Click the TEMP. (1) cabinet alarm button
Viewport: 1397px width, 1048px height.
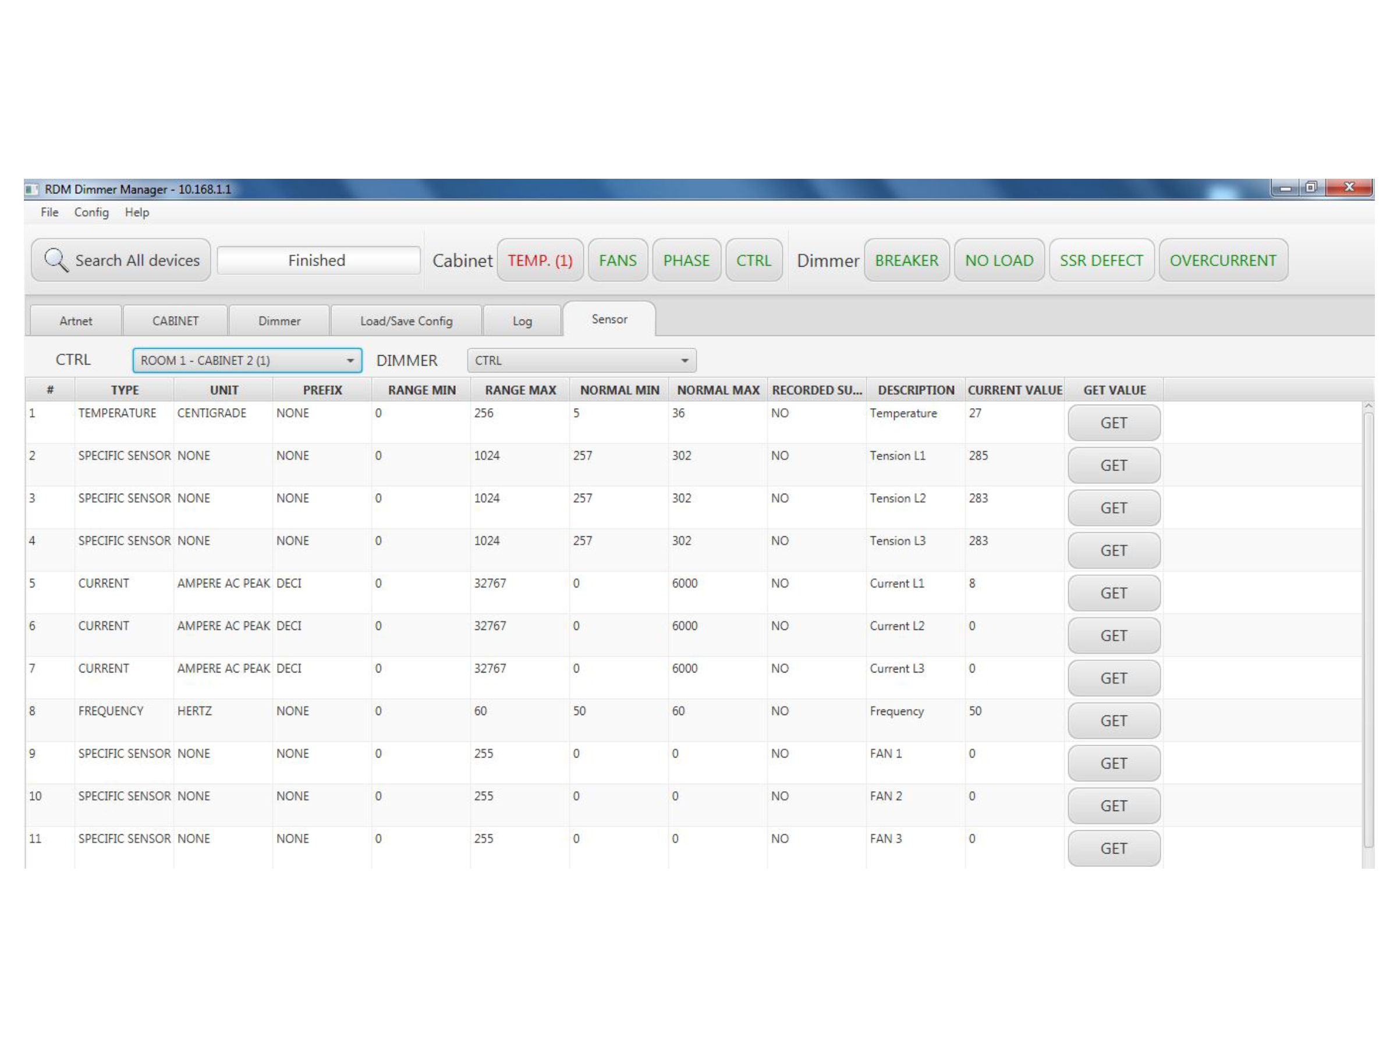540,260
